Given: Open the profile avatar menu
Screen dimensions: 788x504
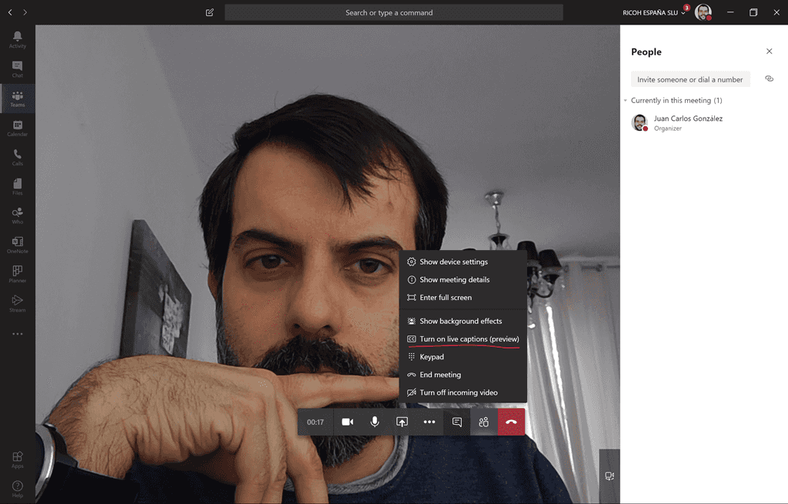Looking at the screenshot, I should pos(703,12).
